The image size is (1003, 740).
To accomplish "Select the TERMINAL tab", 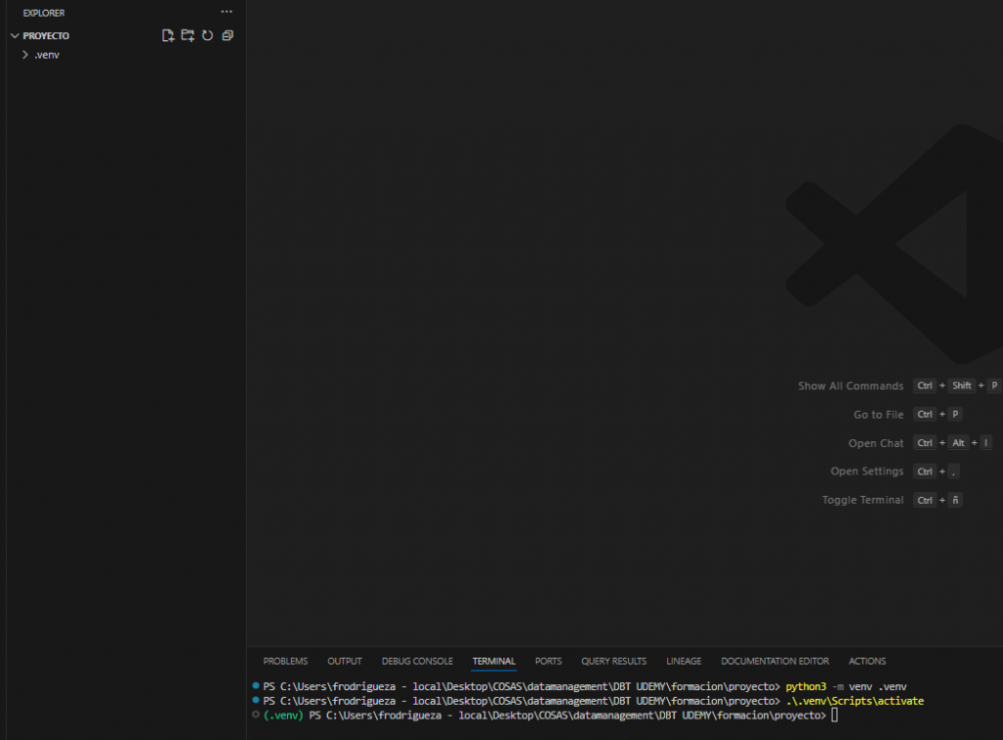I will [x=494, y=662].
